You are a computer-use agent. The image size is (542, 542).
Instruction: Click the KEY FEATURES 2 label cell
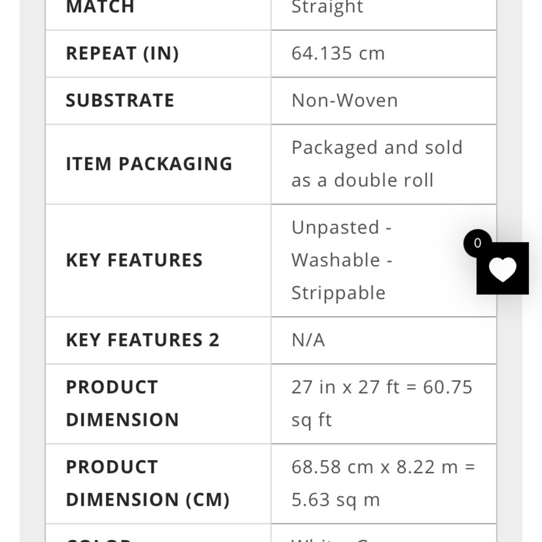tap(143, 340)
